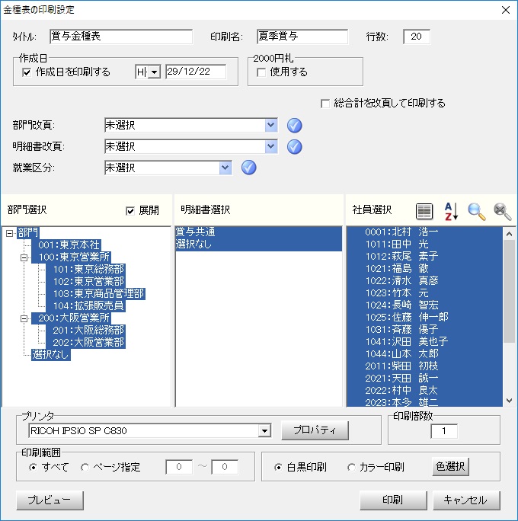
Task: Select employee 1022:清水 真彦
Action: pyautogui.click(x=424, y=281)
